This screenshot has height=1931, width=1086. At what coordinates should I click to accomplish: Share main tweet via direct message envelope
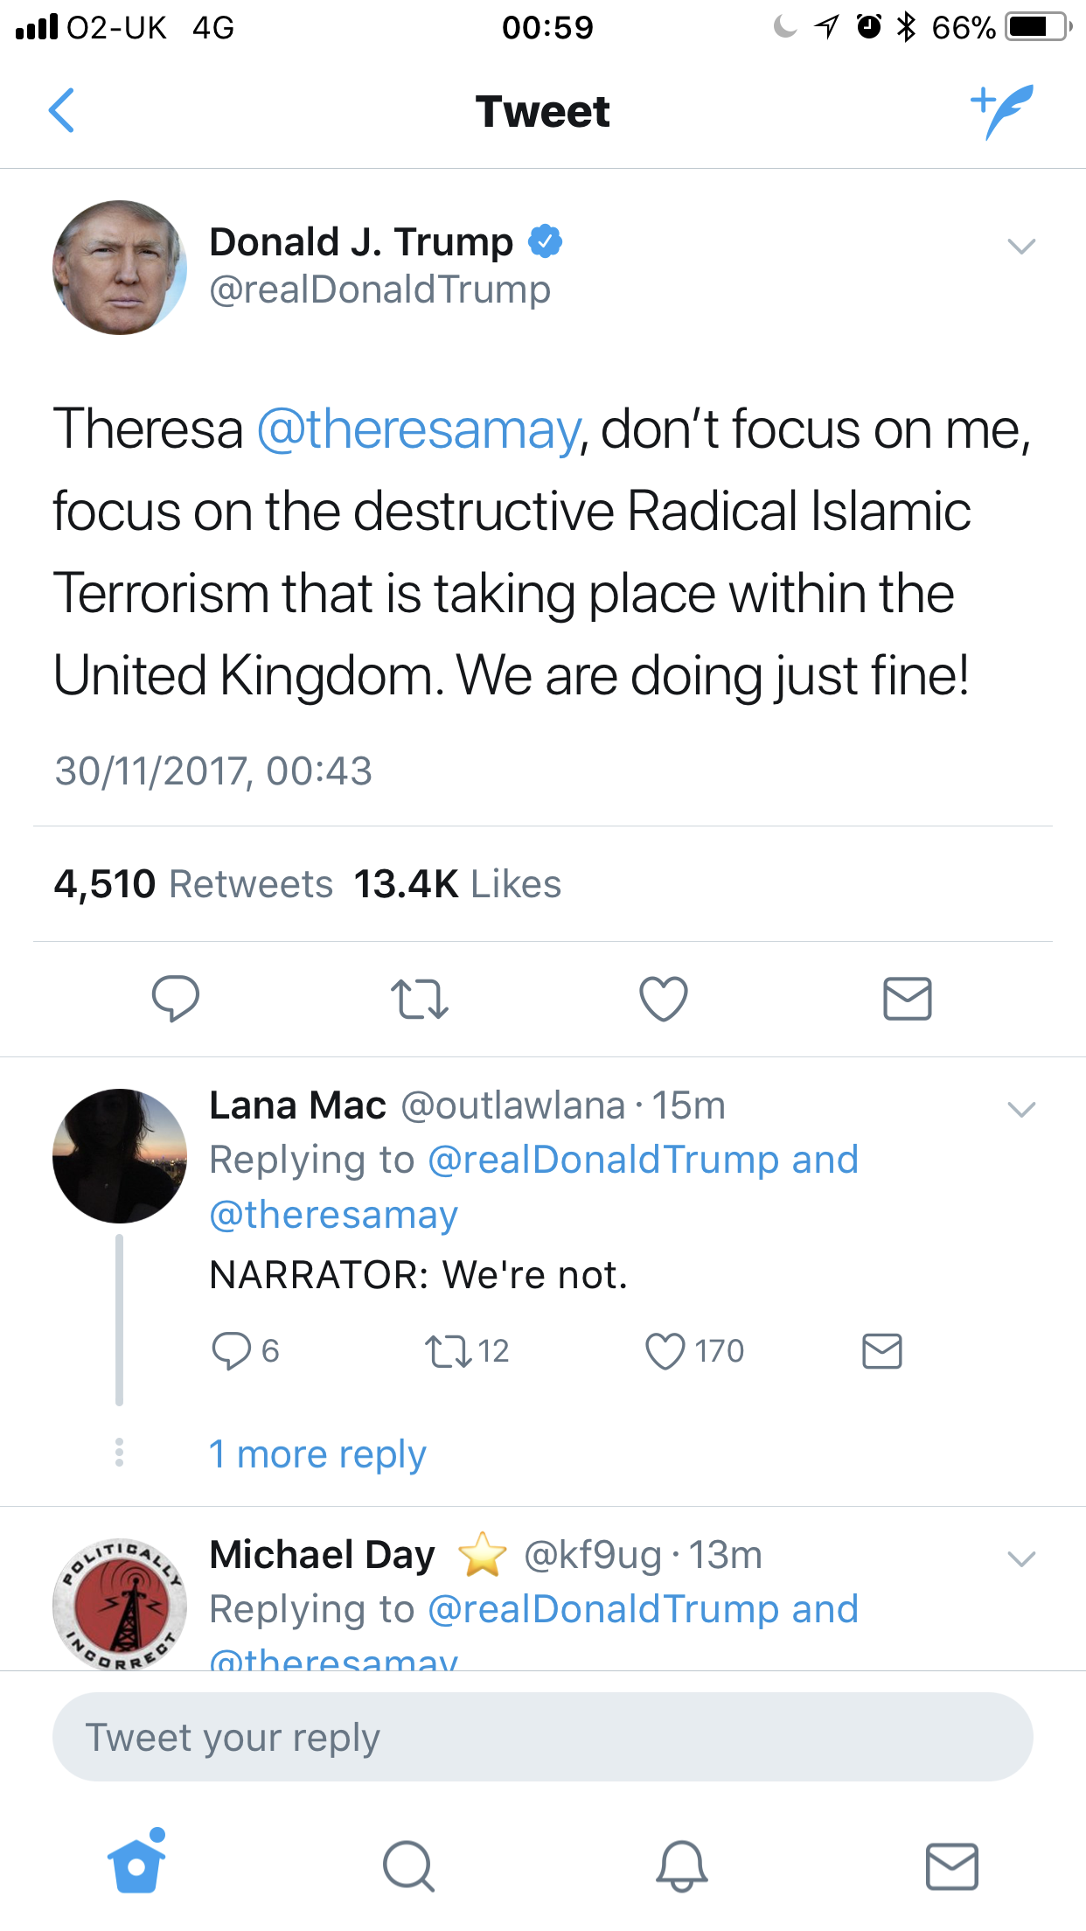coord(907,999)
